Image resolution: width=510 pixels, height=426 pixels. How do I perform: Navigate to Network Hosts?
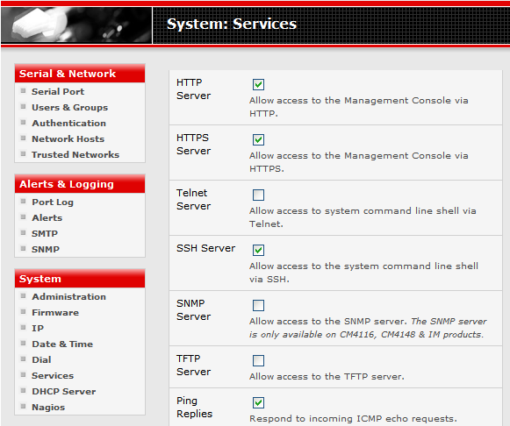[x=68, y=139]
